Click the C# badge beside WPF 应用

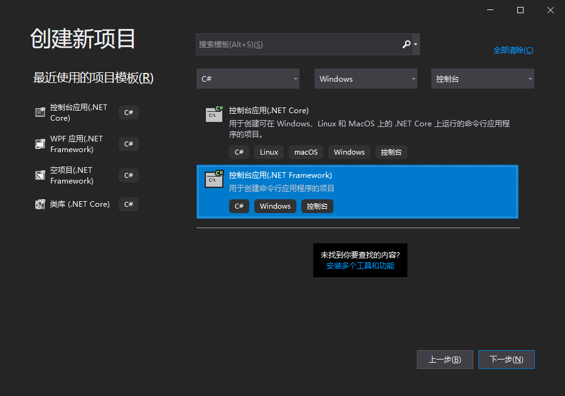point(128,144)
